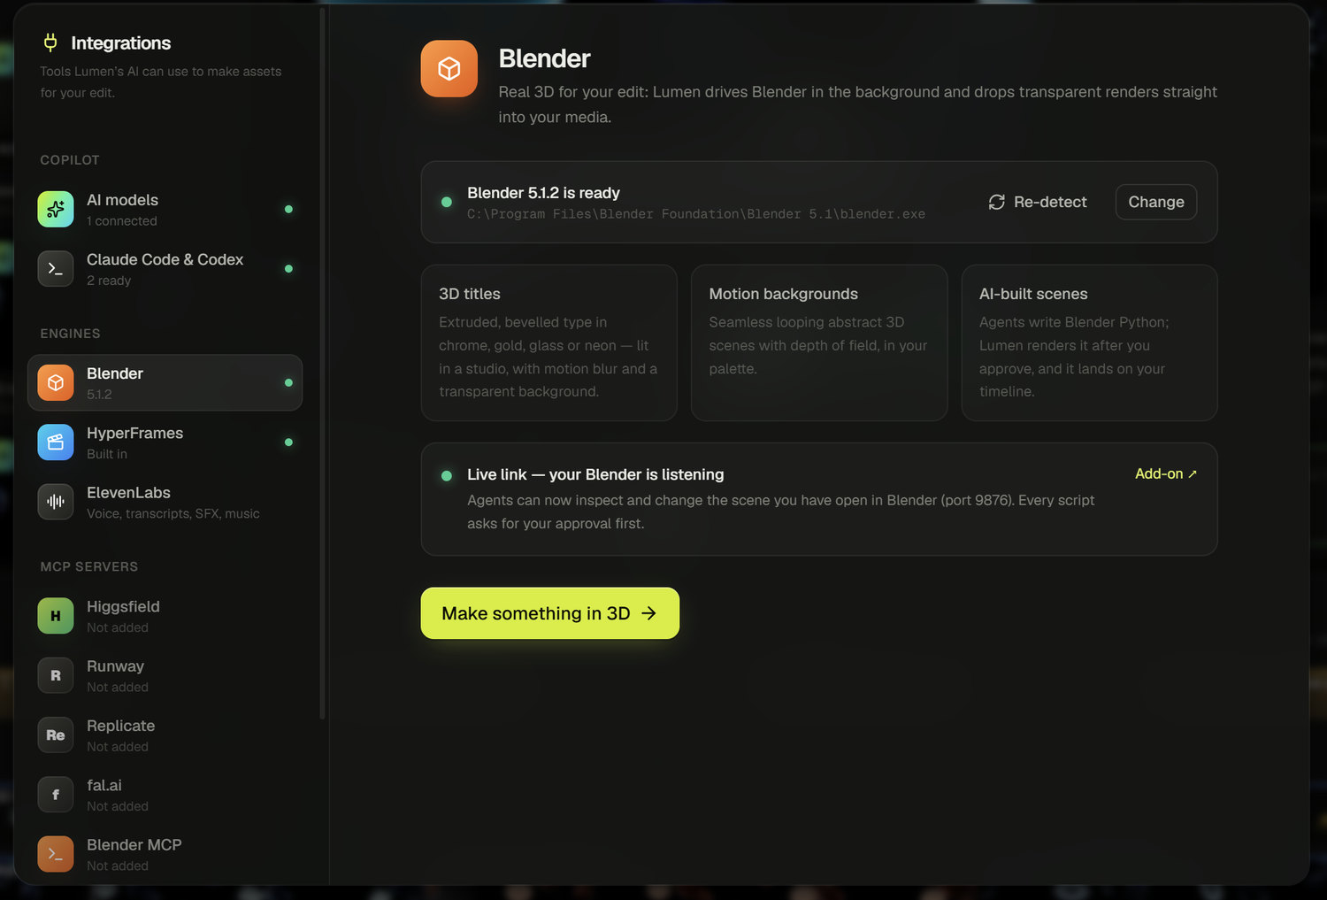Open Claude Code & Codex entry
This screenshot has width=1327, height=900.
165,268
